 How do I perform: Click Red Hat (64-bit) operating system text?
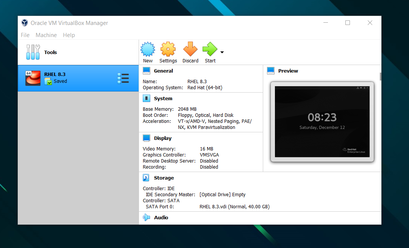205,88
